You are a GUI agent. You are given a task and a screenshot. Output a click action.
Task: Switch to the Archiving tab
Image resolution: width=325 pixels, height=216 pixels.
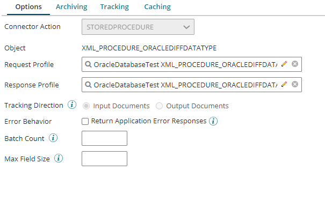[x=71, y=7]
